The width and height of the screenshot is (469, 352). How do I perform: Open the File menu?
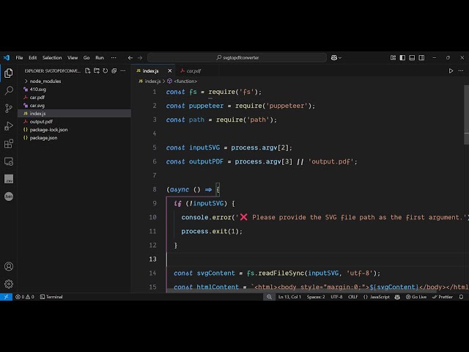[x=20, y=58]
